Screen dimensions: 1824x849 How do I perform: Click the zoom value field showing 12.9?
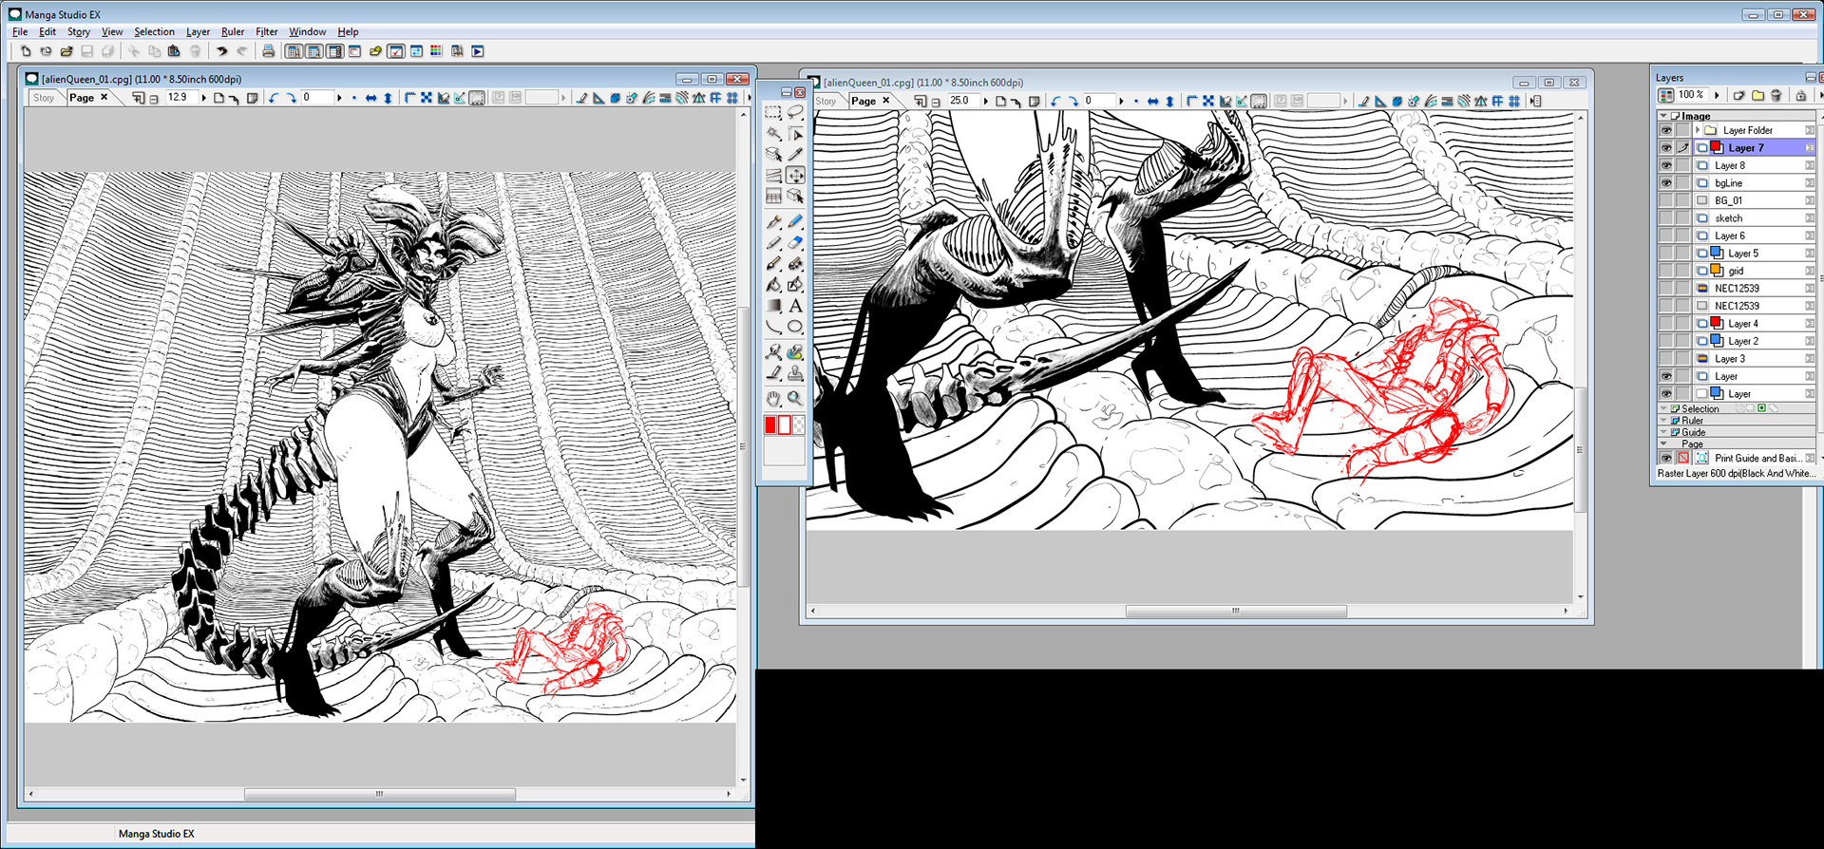(x=180, y=98)
